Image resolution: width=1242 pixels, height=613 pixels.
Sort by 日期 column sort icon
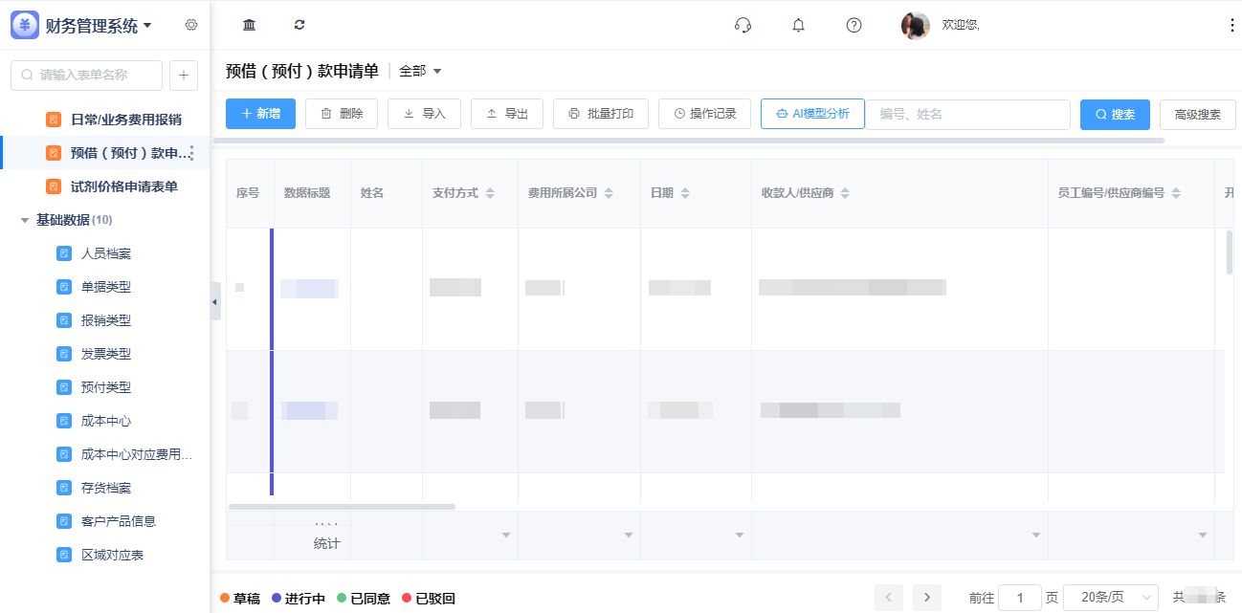(686, 193)
